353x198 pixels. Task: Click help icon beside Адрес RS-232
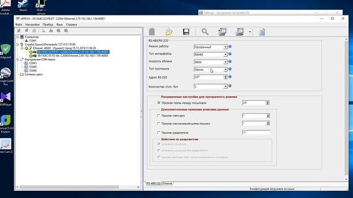[x=230, y=77]
